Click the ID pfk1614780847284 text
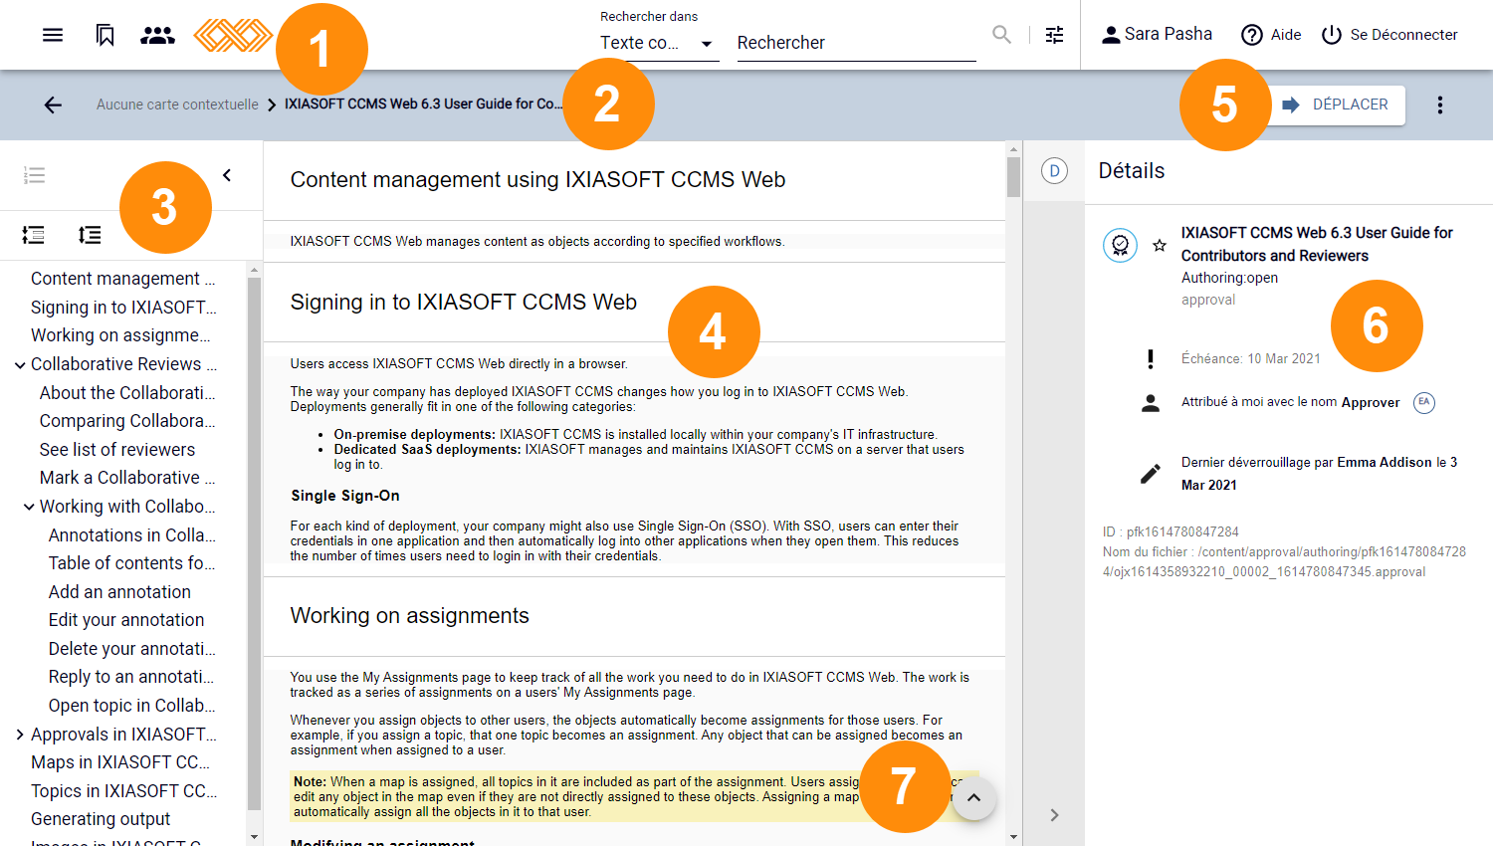Screen dimensions: 1493x846 [1171, 531]
